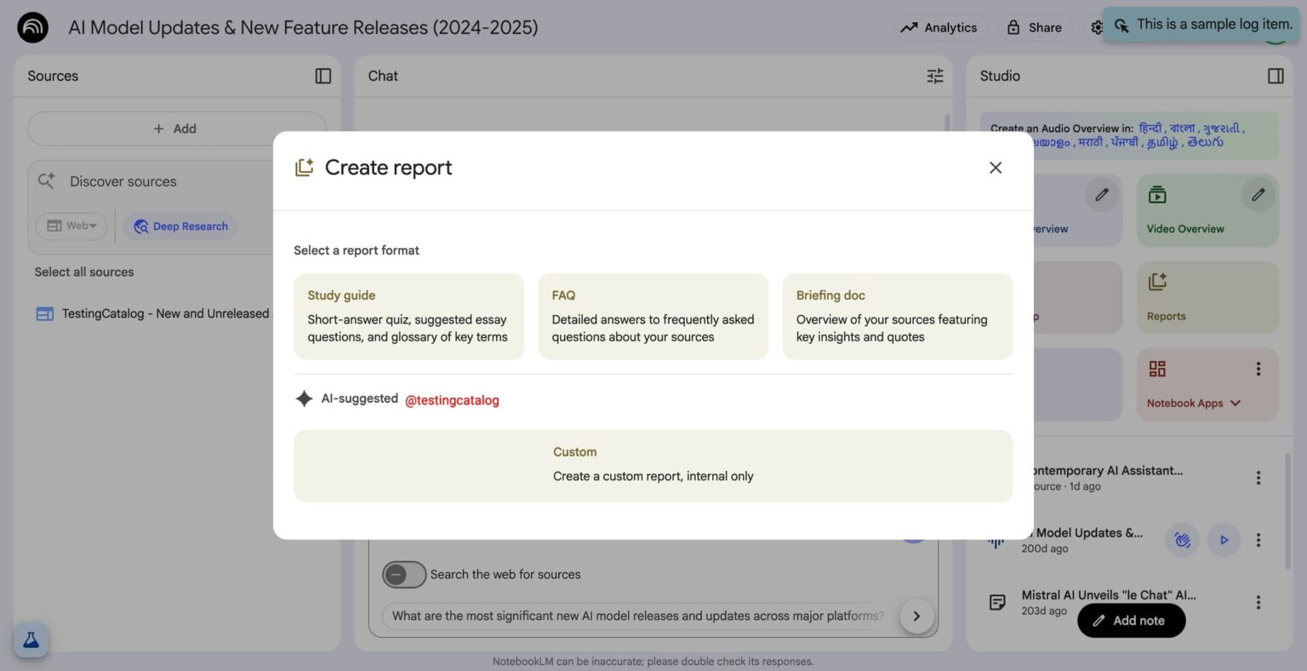
Task: Enter interactive mode on the audio overview
Action: coord(1182,539)
